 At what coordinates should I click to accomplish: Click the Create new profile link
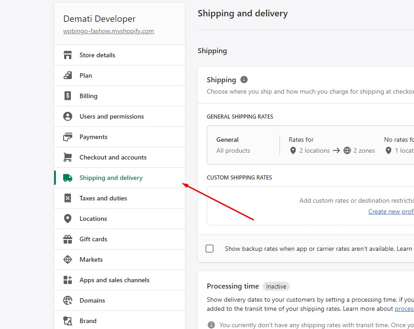pyautogui.click(x=391, y=211)
